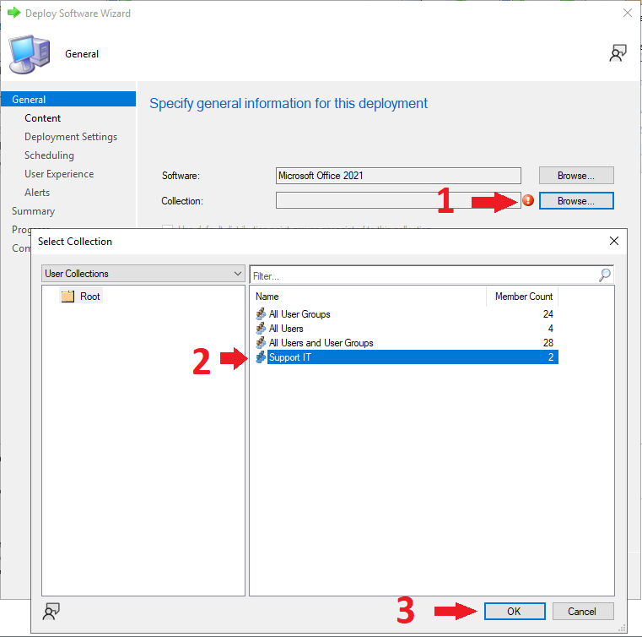Select the All Users row

[405, 329]
